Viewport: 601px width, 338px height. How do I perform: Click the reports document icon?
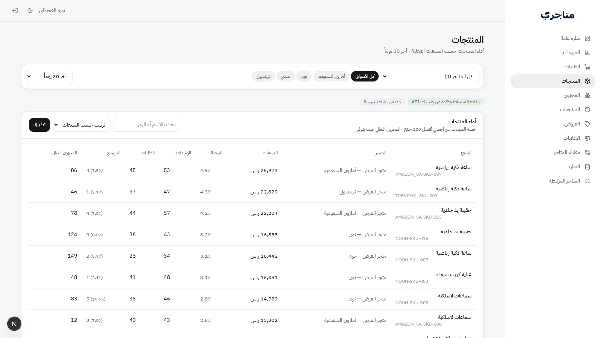click(x=587, y=167)
